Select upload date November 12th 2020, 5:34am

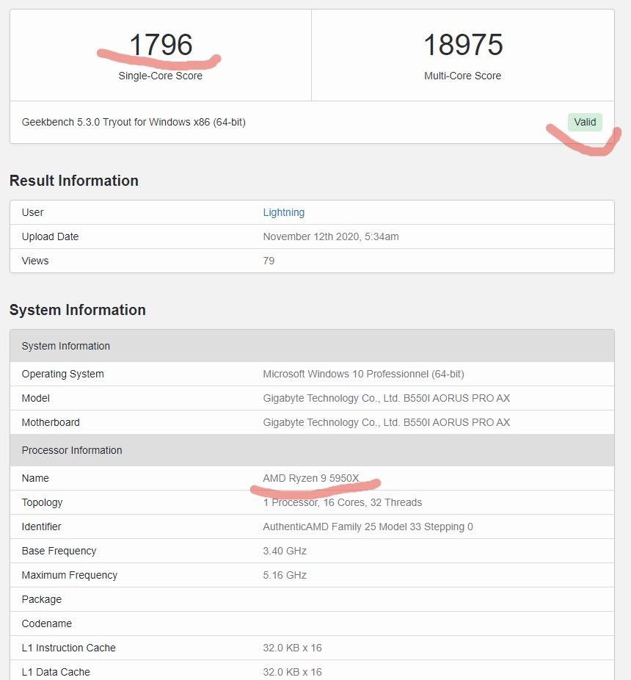tap(331, 236)
